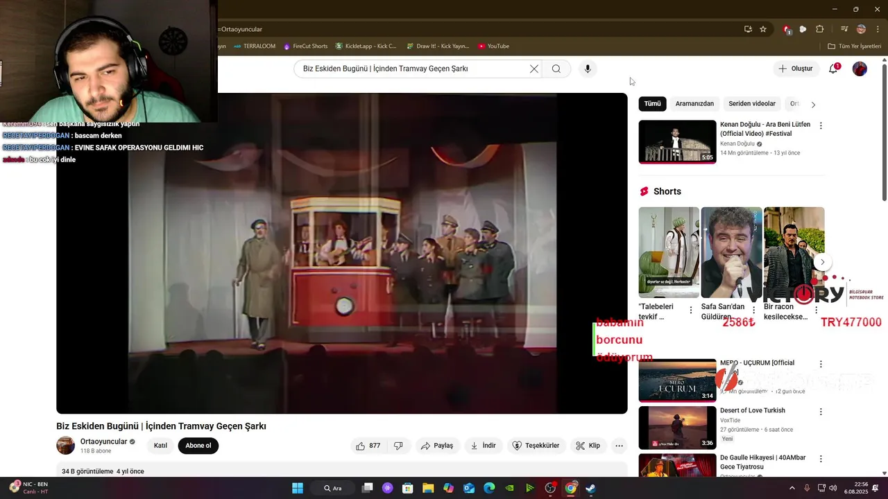Viewport: 888px width, 499px height.
Task: Open the Tüm Yer İşaretleri bookmarks folder
Action: coord(854,46)
